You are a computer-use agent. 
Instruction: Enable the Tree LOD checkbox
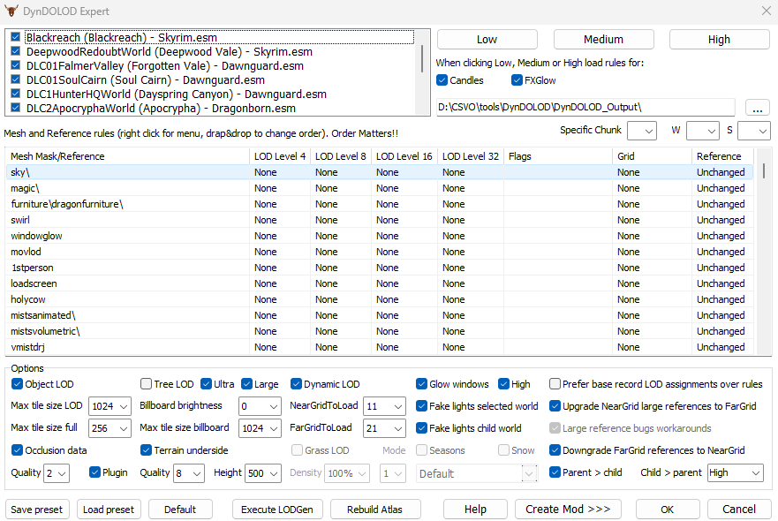[146, 383]
